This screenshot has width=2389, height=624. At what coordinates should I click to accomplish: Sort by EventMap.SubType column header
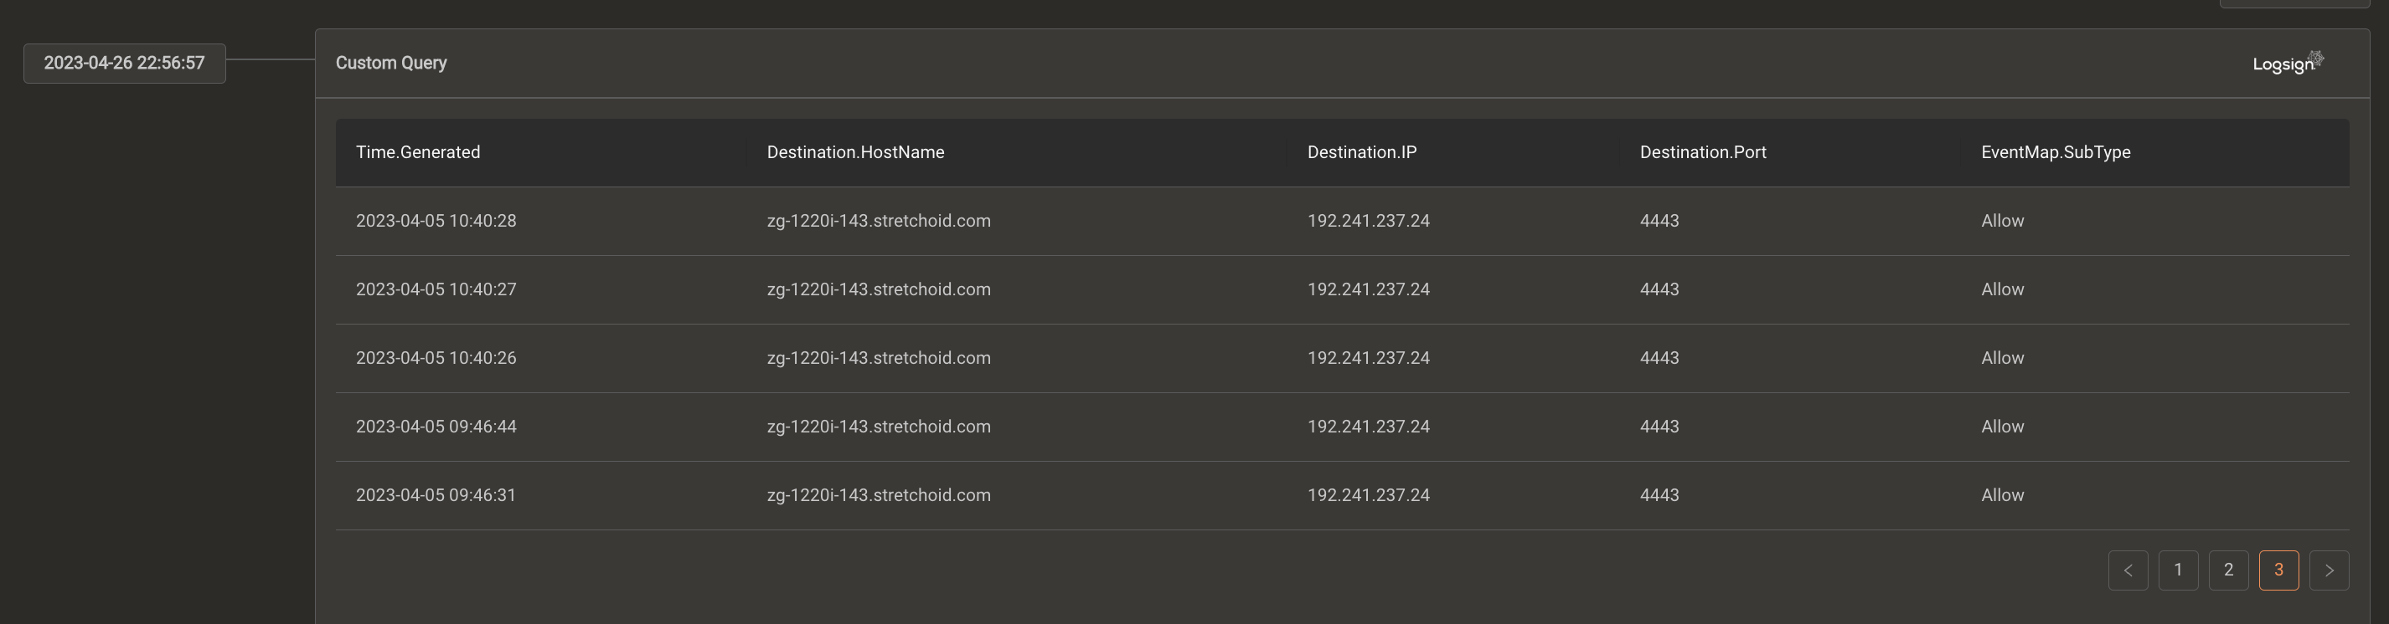[2055, 152]
